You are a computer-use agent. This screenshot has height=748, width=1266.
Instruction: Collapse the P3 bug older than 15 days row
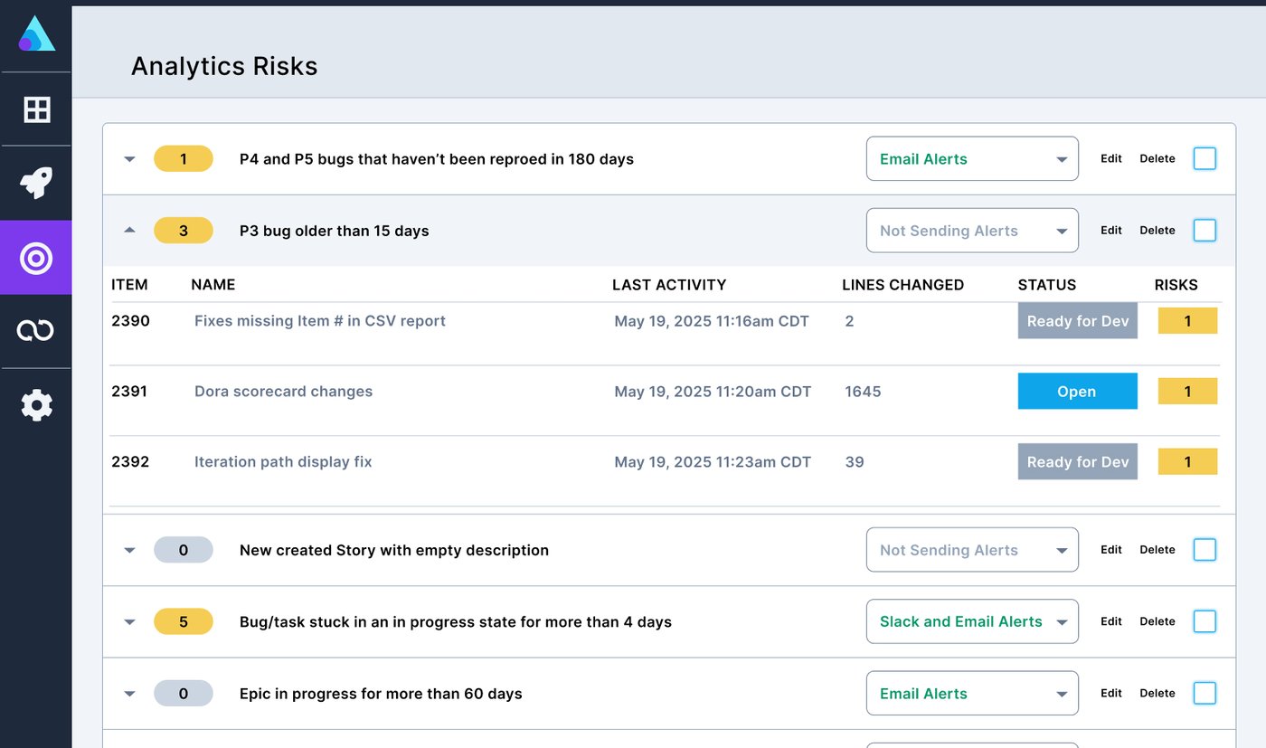coord(129,231)
